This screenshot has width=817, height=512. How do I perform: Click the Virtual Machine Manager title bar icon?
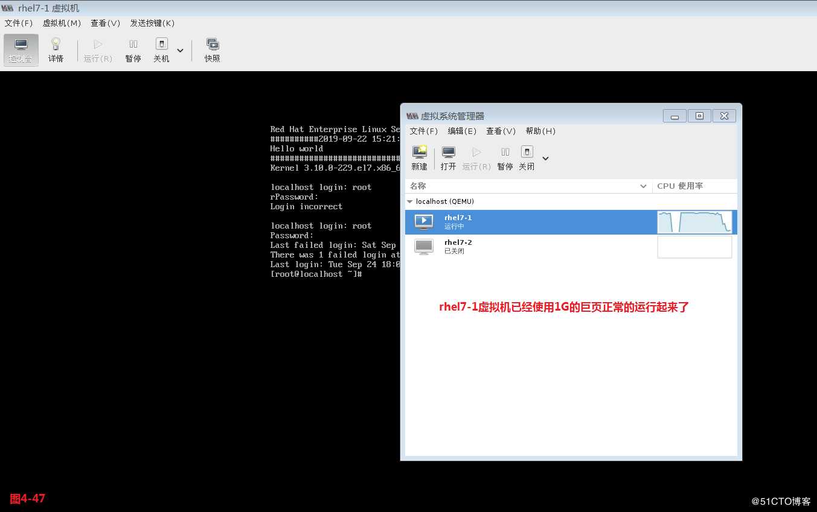pyautogui.click(x=412, y=116)
